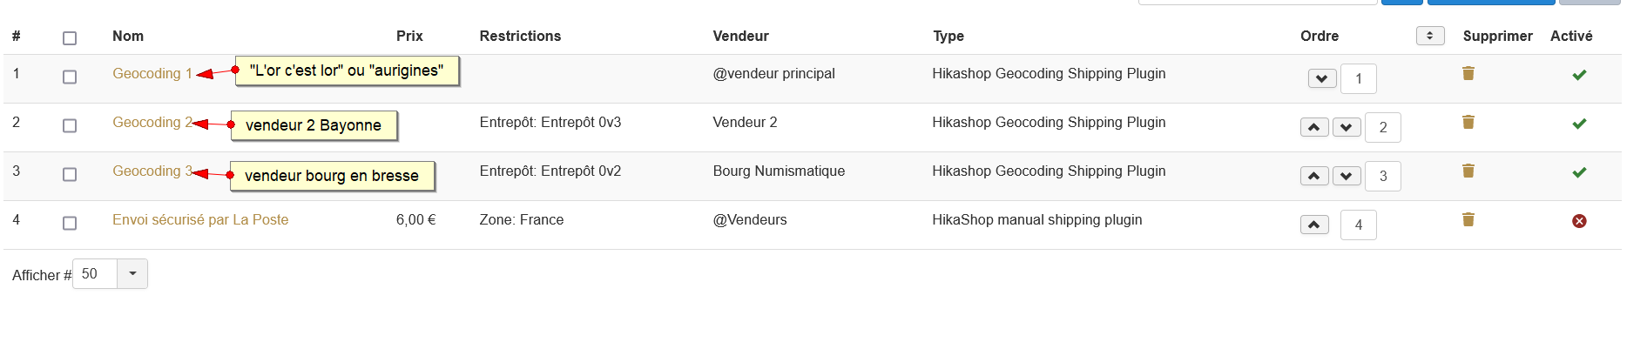Enable Envoi sécurisé par La Poste red icon
Screen dimensions: 1647x349
[x=1579, y=221]
